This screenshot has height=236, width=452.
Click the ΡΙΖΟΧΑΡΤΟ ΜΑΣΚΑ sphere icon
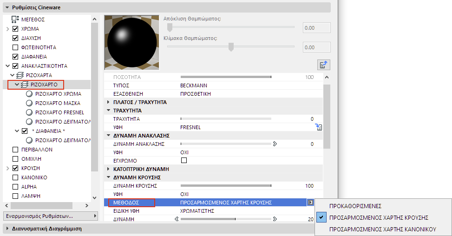point(29,103)
